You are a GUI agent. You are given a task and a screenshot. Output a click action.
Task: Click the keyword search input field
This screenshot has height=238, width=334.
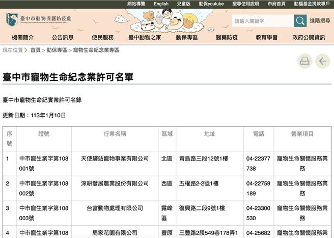263,21
